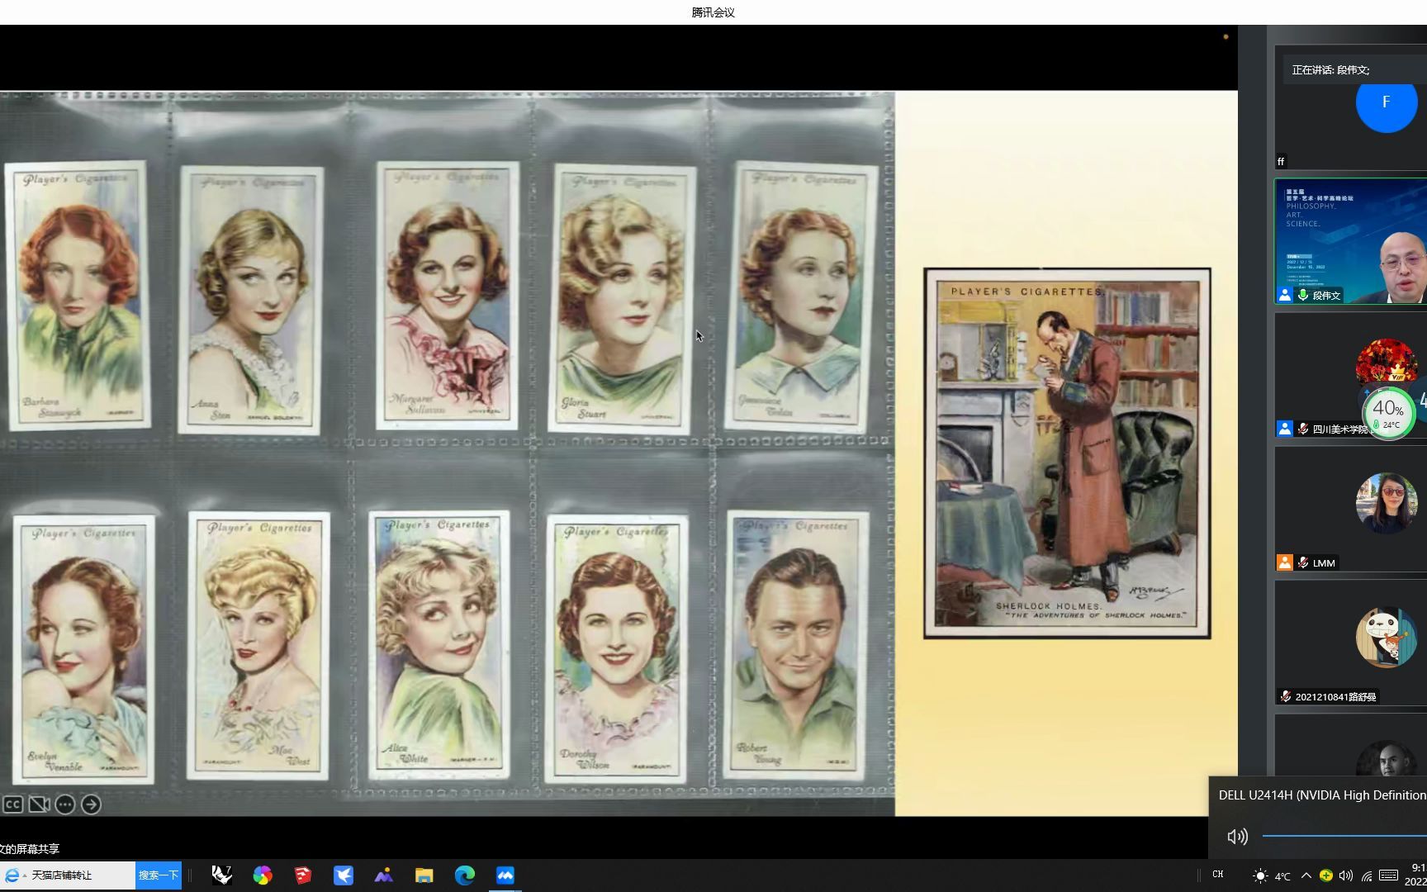Click muted mic icon next to 四川美术学院
Viewport: 1427px width, 892px height.
(1303, 429)
